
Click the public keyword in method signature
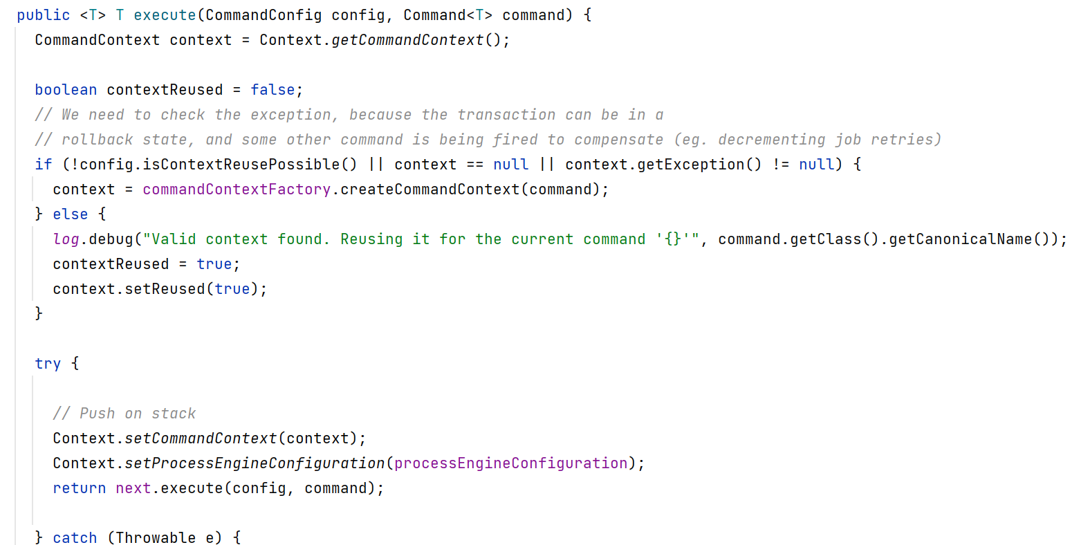pos(44,15)
